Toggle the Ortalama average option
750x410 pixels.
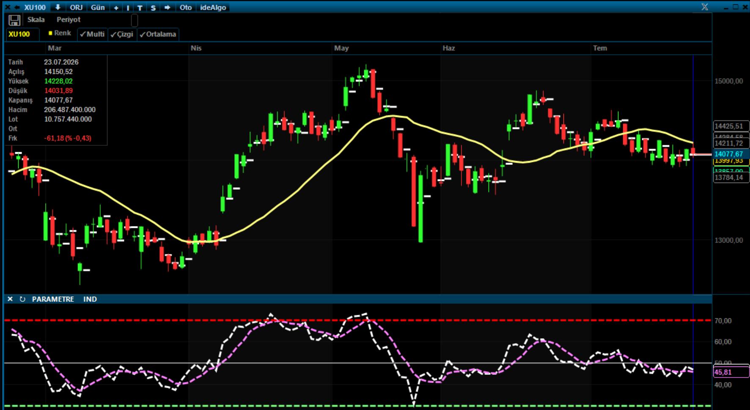[x=158, y=34]
